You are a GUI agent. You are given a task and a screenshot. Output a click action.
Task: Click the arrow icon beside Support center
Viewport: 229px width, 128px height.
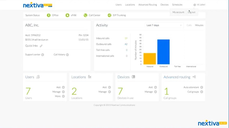43,55
